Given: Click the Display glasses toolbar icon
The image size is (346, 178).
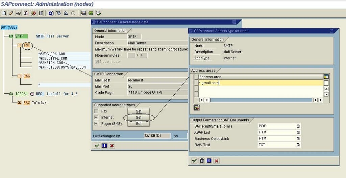Looking at the screenshot, I should tap(19, 13).
